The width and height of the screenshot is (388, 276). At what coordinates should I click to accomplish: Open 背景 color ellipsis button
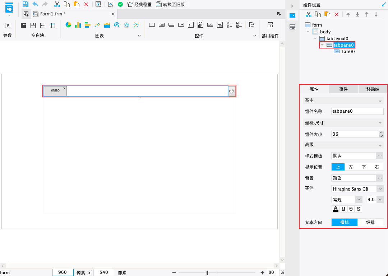point(380,178)
